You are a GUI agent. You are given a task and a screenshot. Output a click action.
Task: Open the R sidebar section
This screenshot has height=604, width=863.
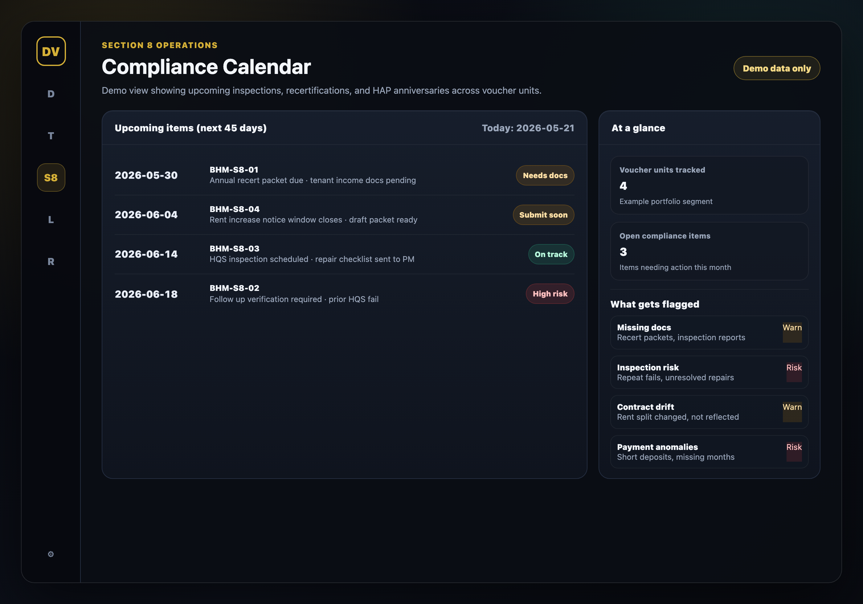click(x=51, y=261)
